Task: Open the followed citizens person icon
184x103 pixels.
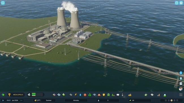Action: point(181,78)
